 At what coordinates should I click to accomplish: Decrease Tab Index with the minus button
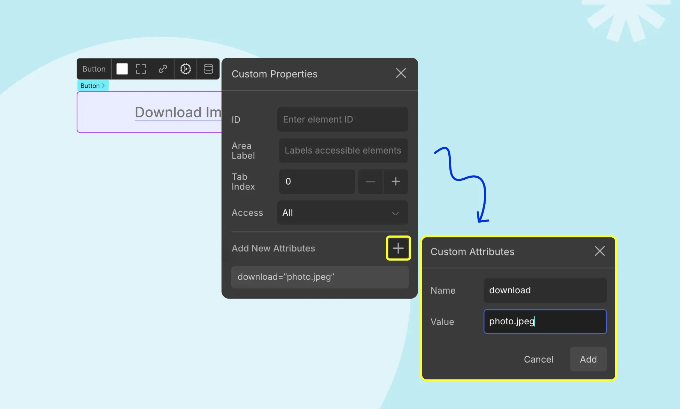370,182
